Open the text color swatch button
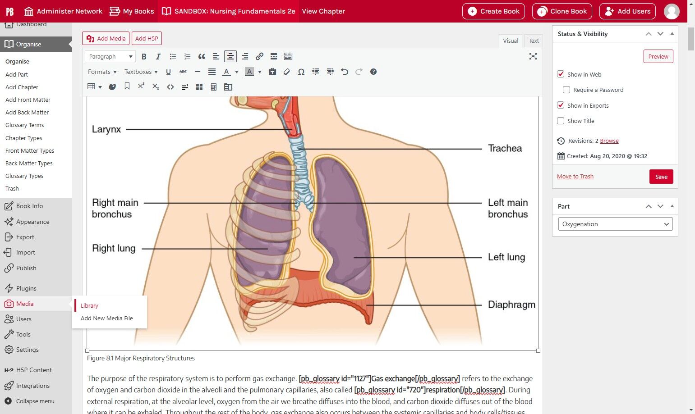This screenshot has width=695, height=414. [x=226, y=72]
